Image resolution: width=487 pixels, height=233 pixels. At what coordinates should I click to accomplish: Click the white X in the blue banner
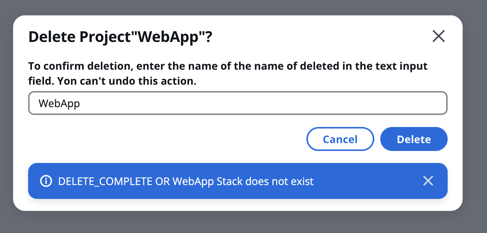coord(428,181)
